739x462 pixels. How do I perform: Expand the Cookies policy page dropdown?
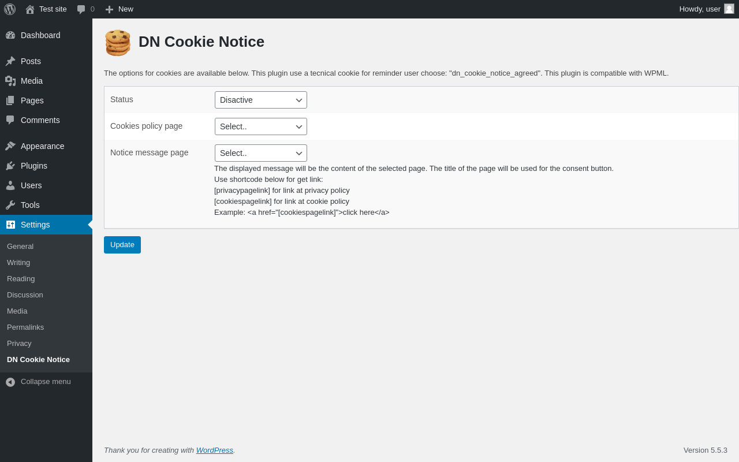[x=261, y=126]
